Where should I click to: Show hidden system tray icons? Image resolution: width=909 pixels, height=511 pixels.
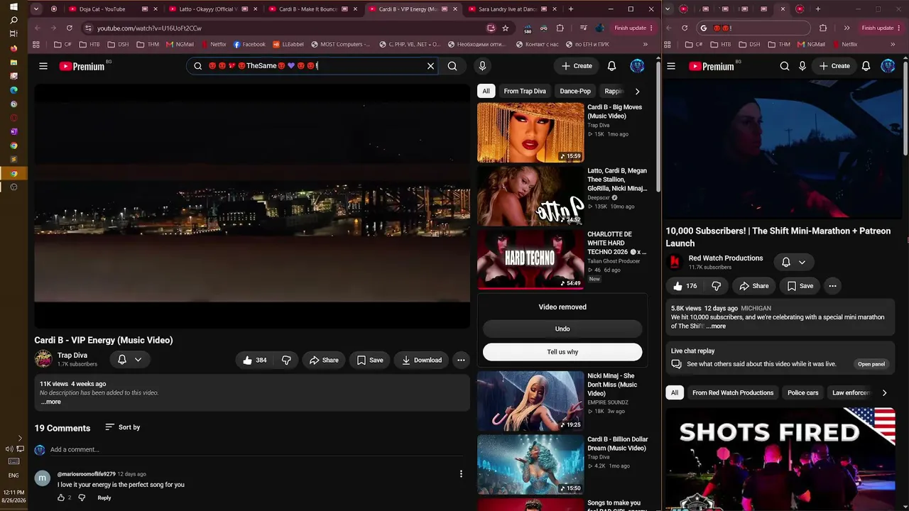tap(19, 438)
